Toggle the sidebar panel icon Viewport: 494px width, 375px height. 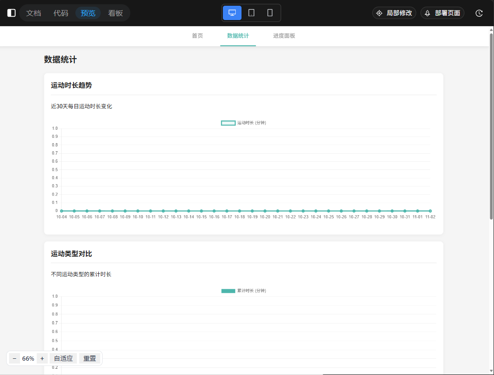pyautogui.click(x=11, y=13)
